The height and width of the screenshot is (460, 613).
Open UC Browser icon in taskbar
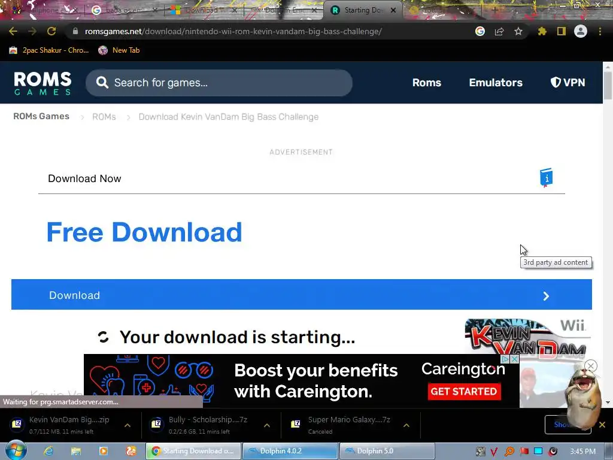pyautogui.click(x=131, y=451)
